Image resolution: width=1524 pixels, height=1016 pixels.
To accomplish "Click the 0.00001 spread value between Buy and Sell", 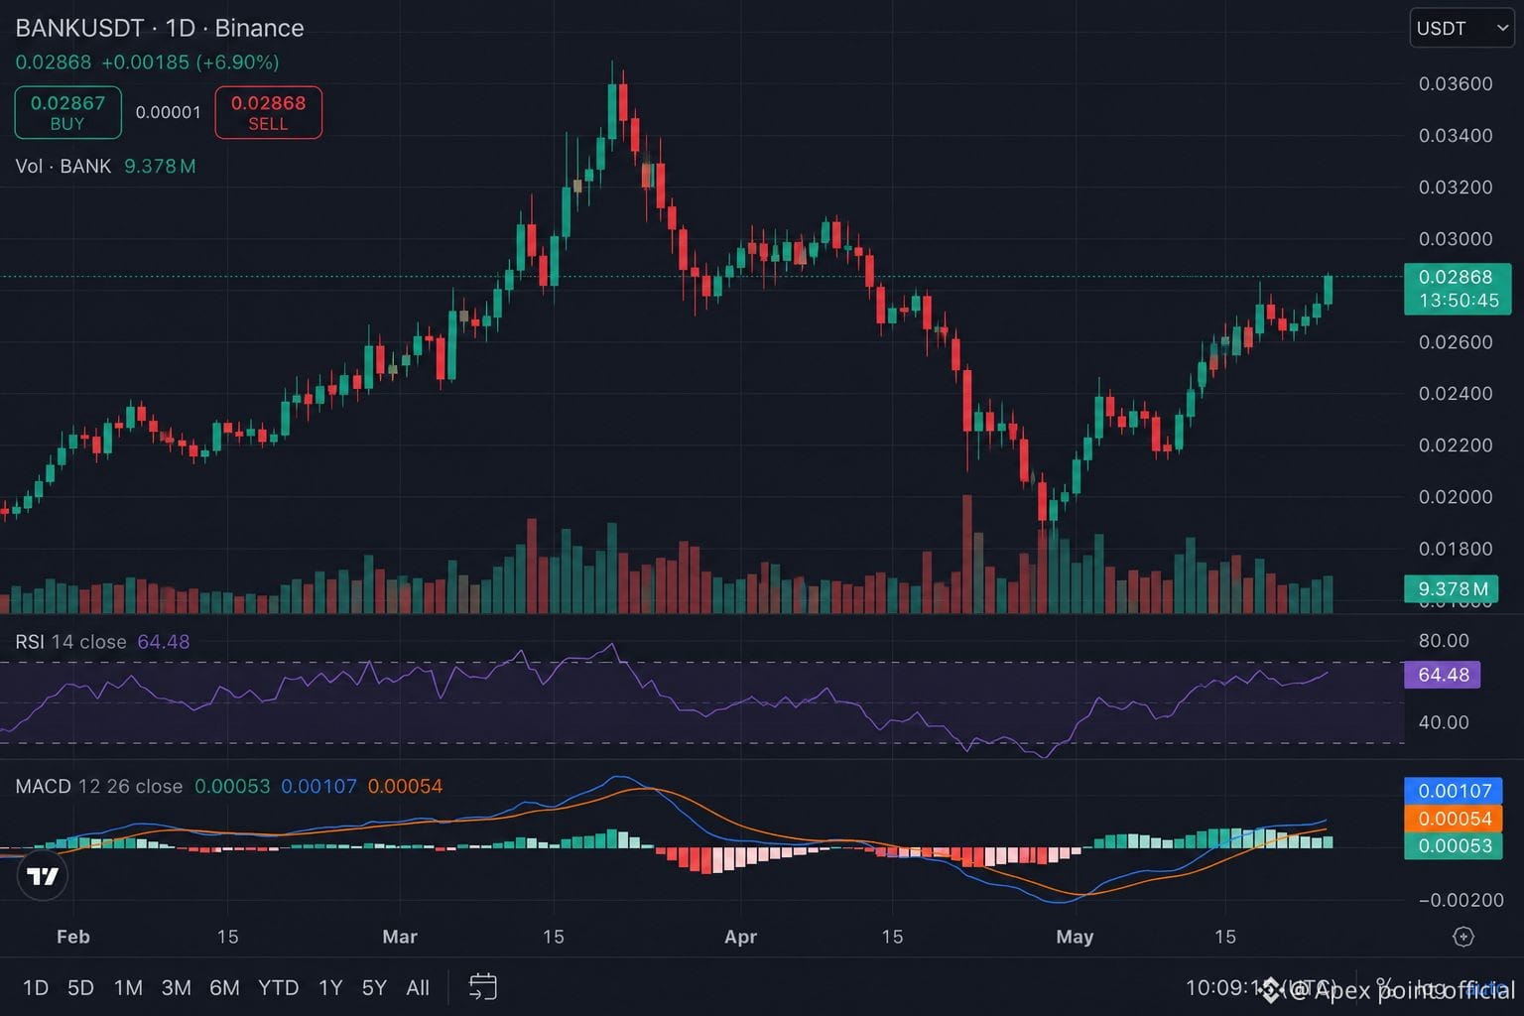I will (x=169, y=112).
